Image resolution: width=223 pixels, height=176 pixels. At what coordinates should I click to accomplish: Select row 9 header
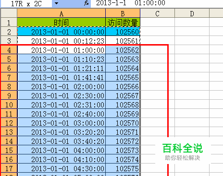[x=9, y=95]
